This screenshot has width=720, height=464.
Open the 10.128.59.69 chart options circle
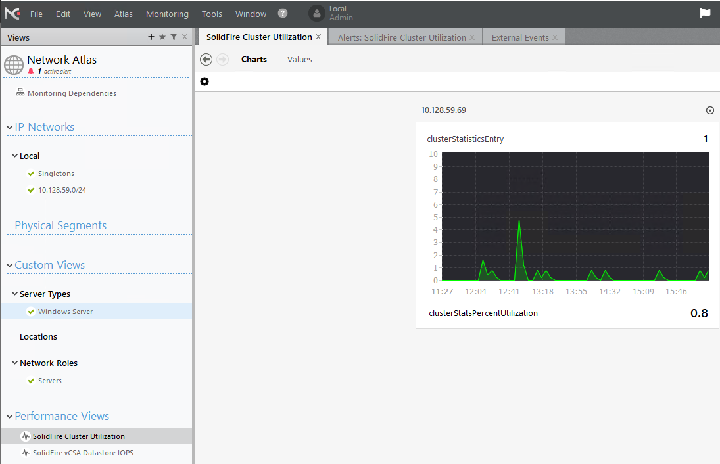point(710,110)
